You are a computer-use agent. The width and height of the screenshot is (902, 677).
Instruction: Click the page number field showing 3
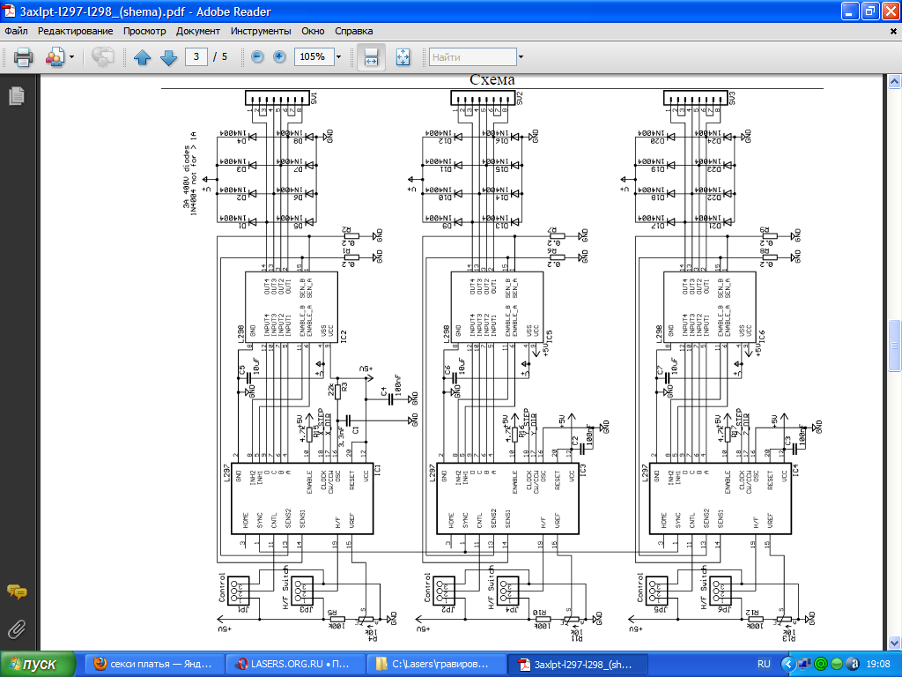tap(196, 56)
